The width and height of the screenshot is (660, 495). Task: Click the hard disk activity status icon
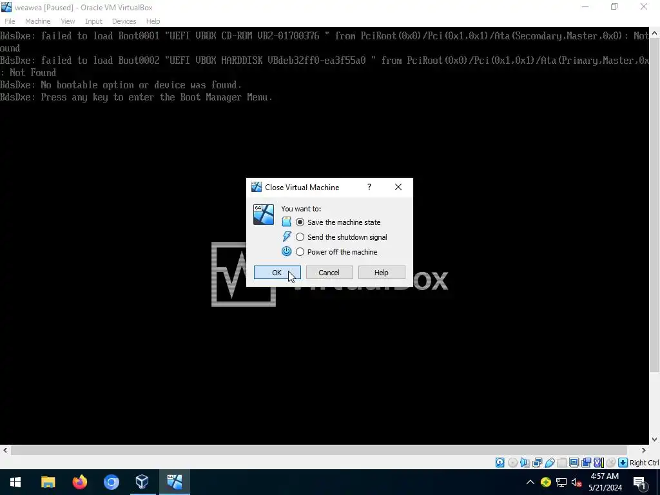500,463
